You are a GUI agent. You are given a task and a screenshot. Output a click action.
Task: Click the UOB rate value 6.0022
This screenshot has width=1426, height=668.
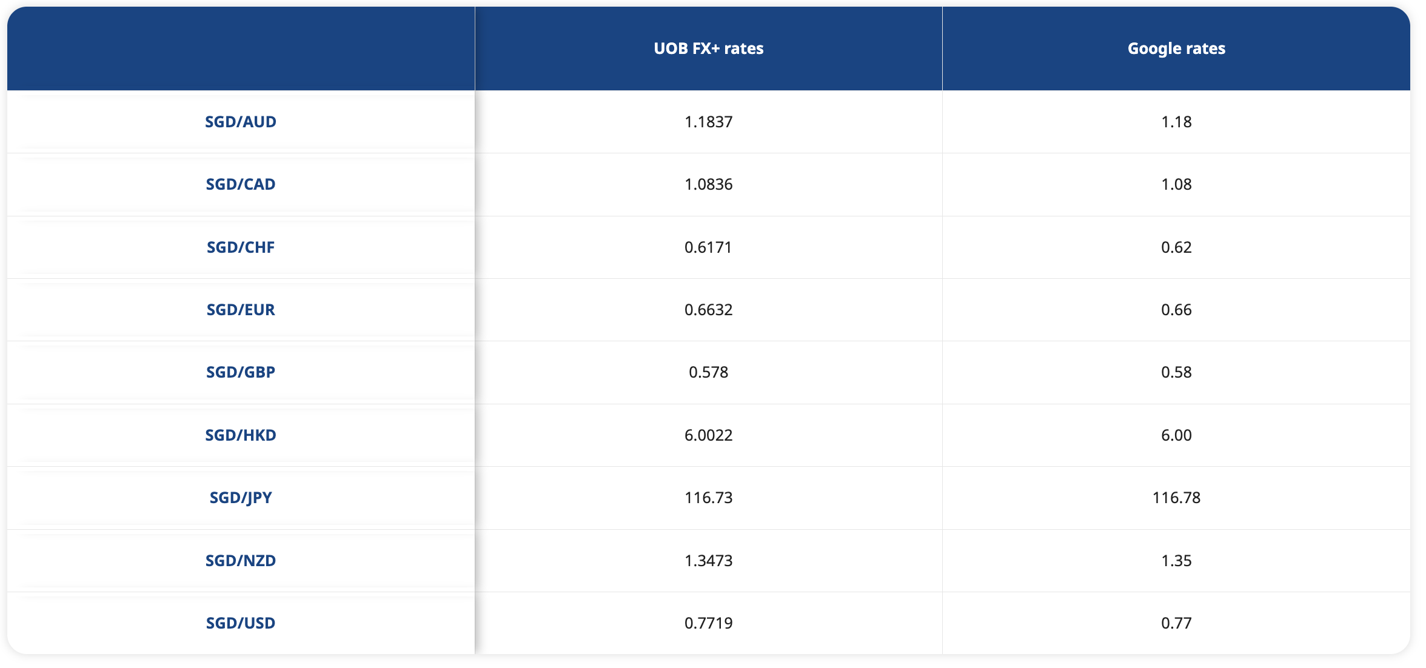708,435
